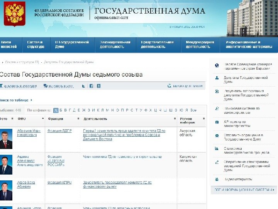The width and height of the screenshot is (278, 209).
Task: Open Авдеев Александр Александрович profile link
Action: click(30, 161)
